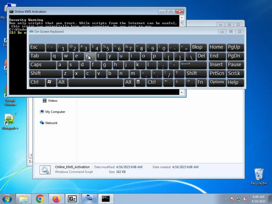Image resolution: width=272 pixels, height=204 pixels.
Task: Open Windows Explorer from the taskbar
Action: tap(24, 199)
